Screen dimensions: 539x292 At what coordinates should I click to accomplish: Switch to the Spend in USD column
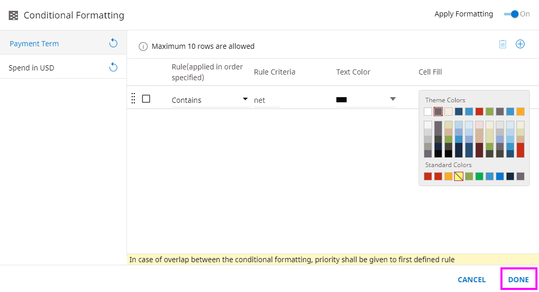(x=31, y=68)
